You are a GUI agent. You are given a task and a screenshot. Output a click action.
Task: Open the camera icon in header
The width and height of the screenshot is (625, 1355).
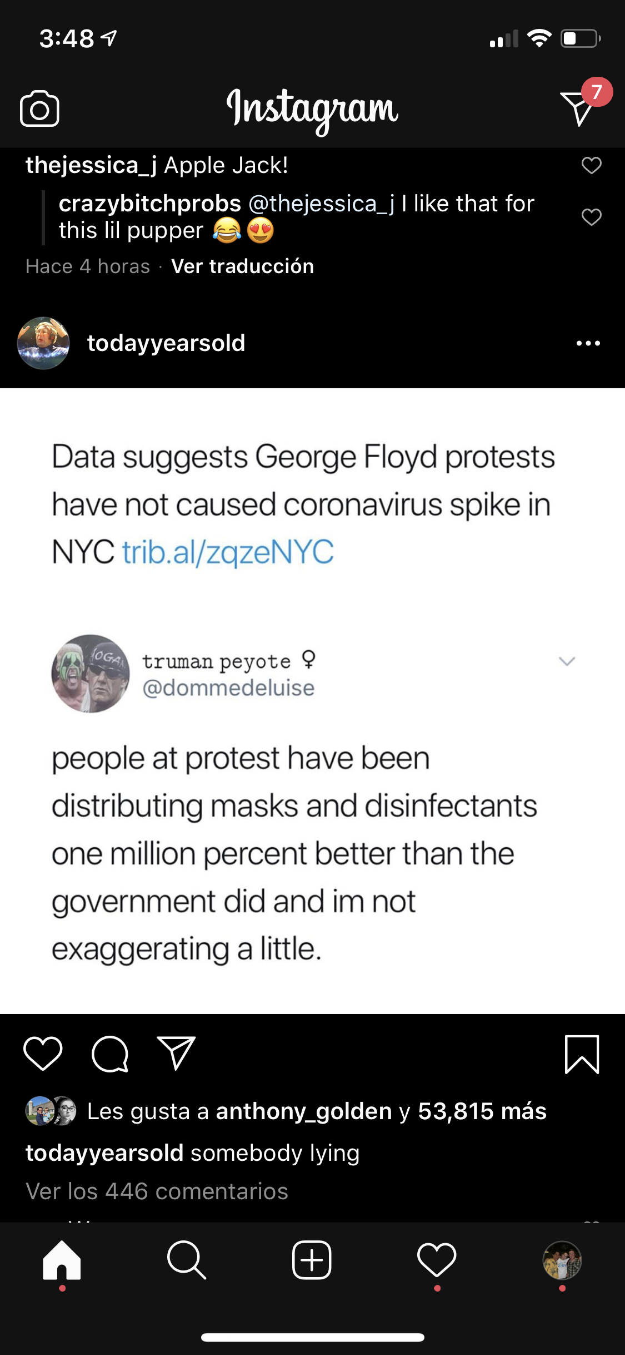(39, 108)
